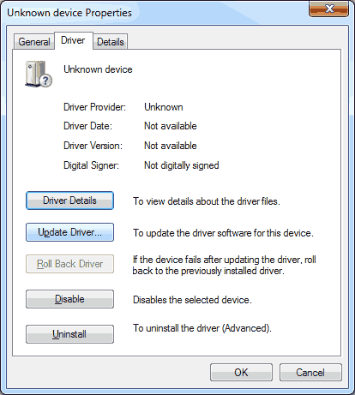Select the Driver Provider value Unknown

(x=164, y=107)
